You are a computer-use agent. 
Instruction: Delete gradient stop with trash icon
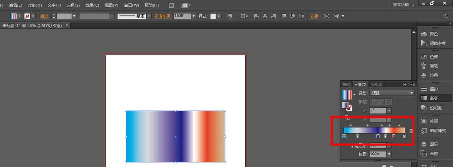point(411,131)
